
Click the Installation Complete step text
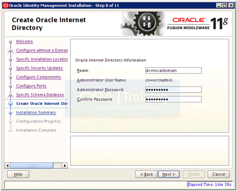36,130
